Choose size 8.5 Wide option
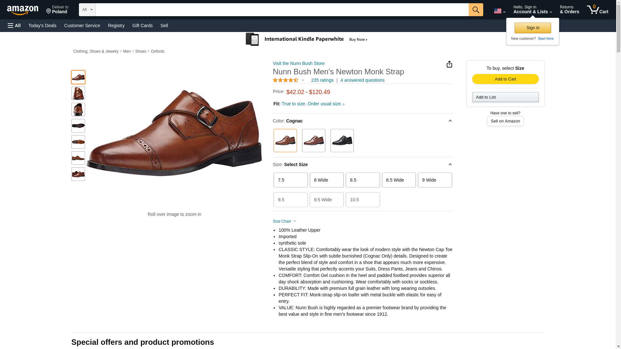Viewport: 621px width, 349px height. (398, 180)
